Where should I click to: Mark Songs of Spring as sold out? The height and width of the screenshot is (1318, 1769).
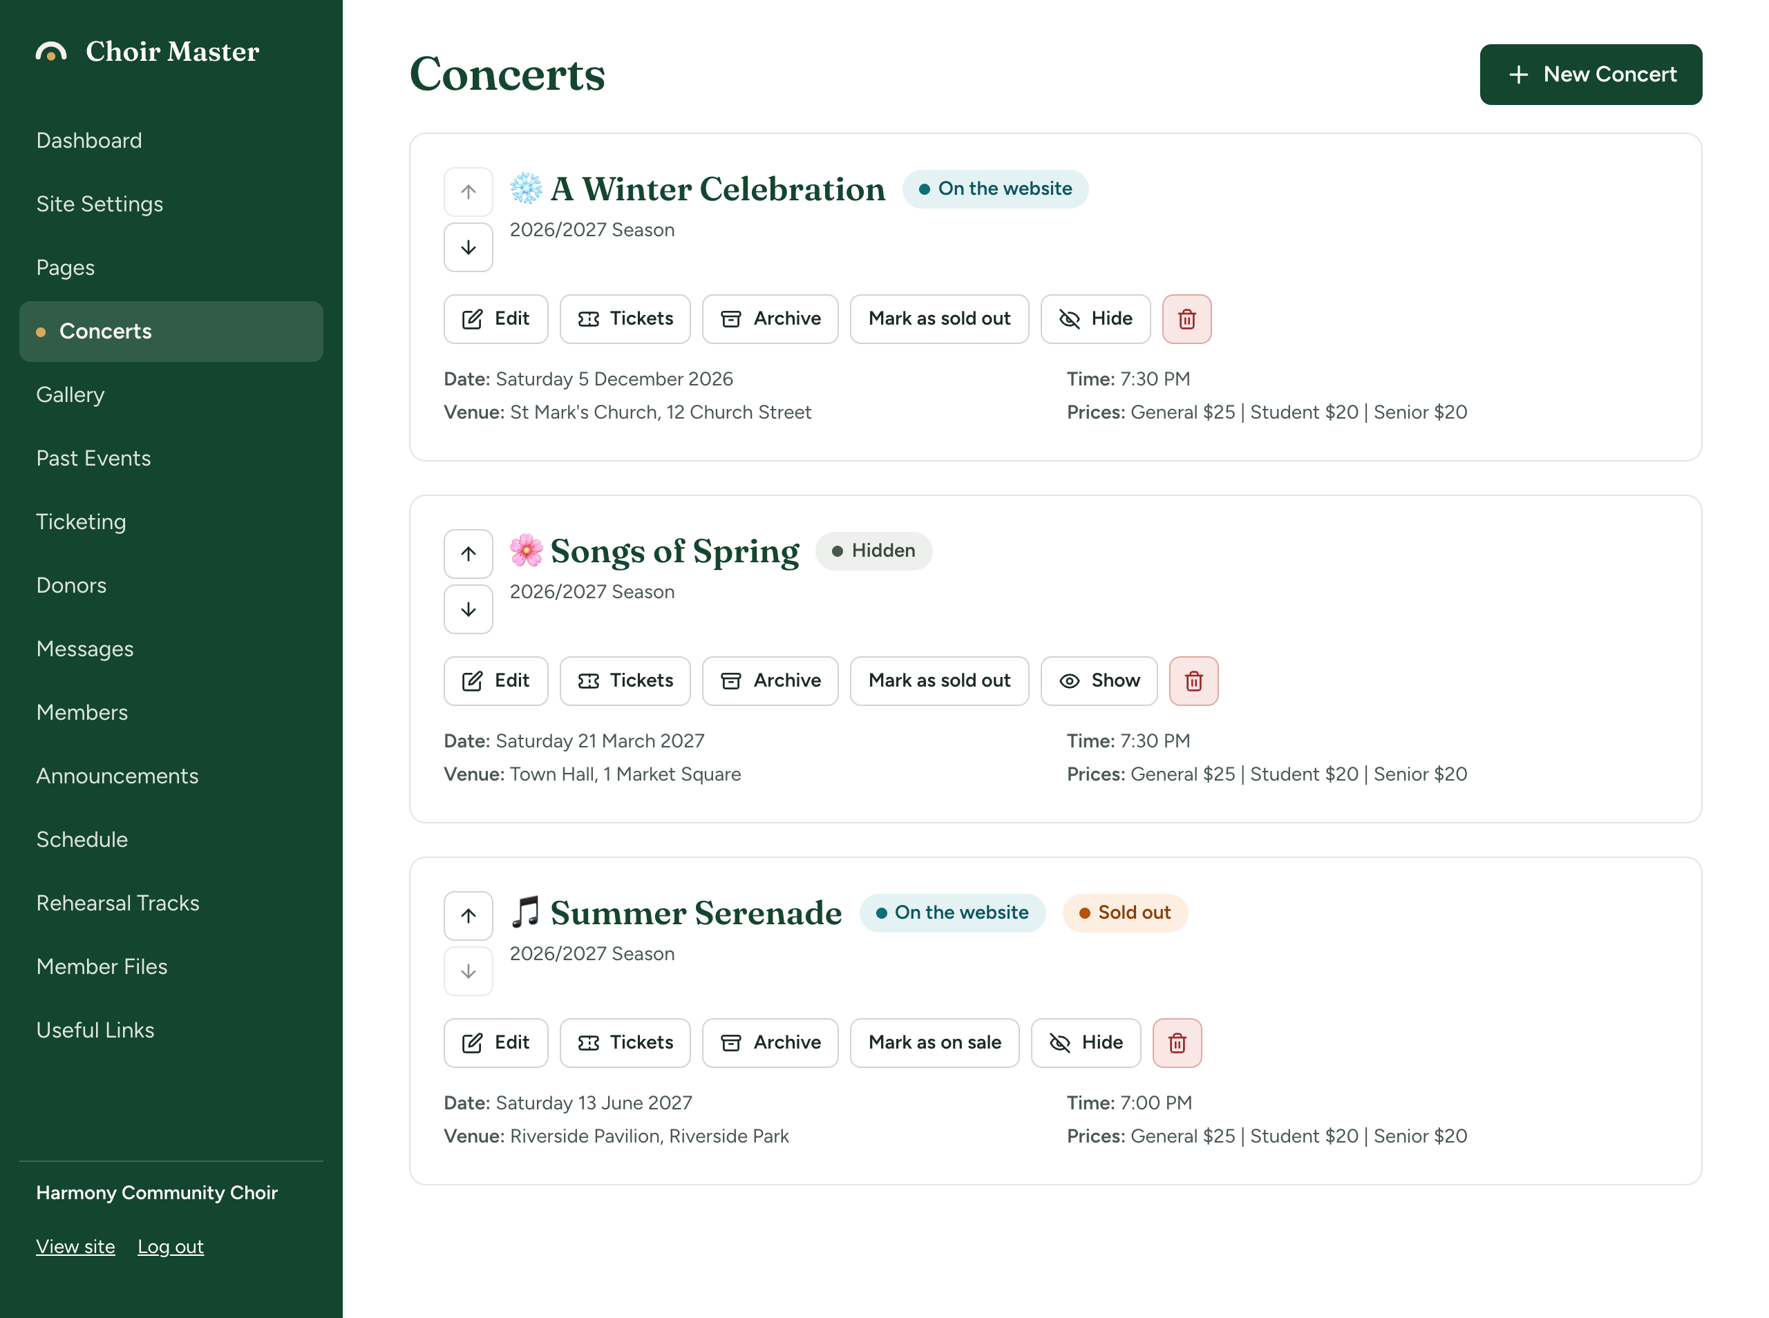tap(939, 680)
